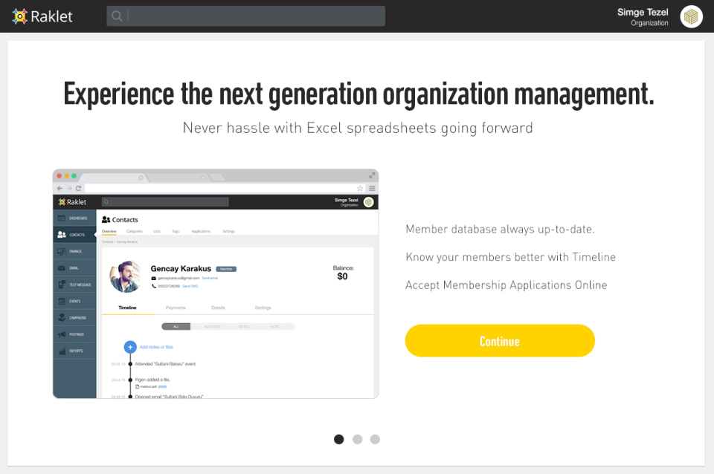Click the yellow Continue button

tap(500, 341)
